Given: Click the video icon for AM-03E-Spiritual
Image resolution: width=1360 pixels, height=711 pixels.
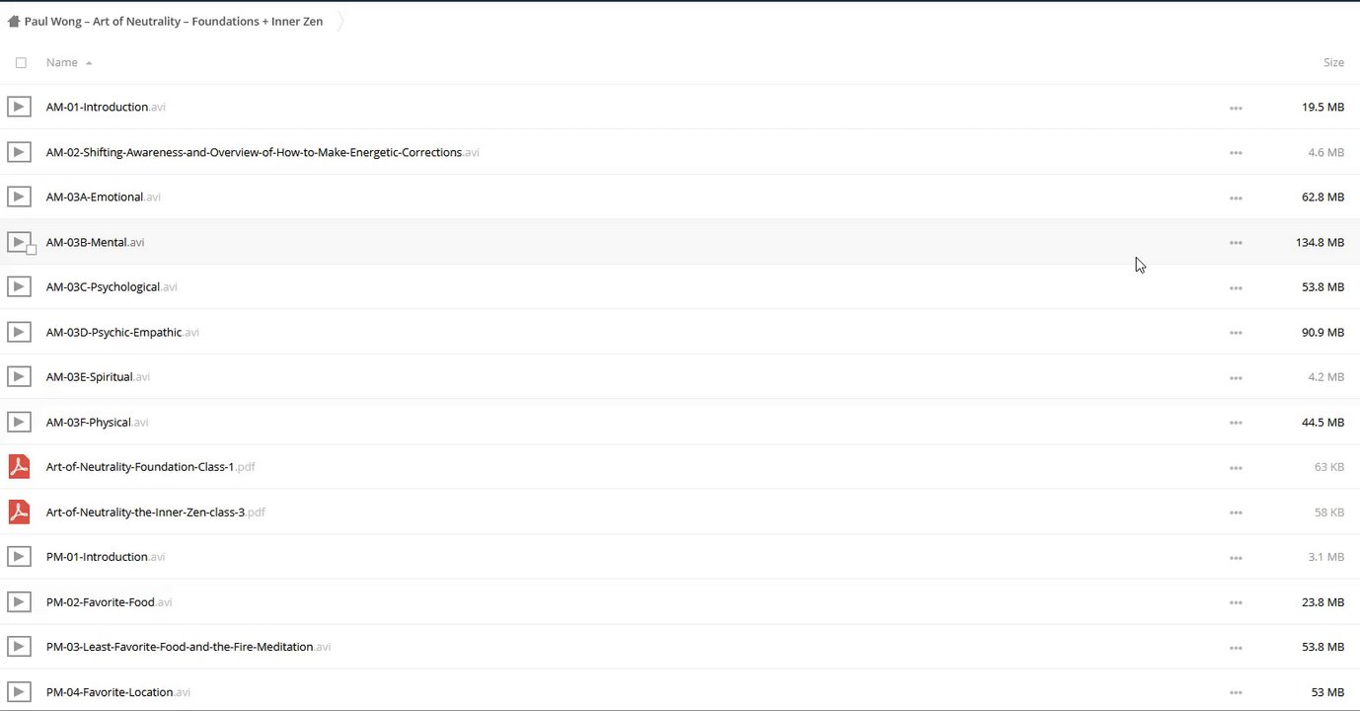Looking at the screenshot, I should [x=19, y=376].
